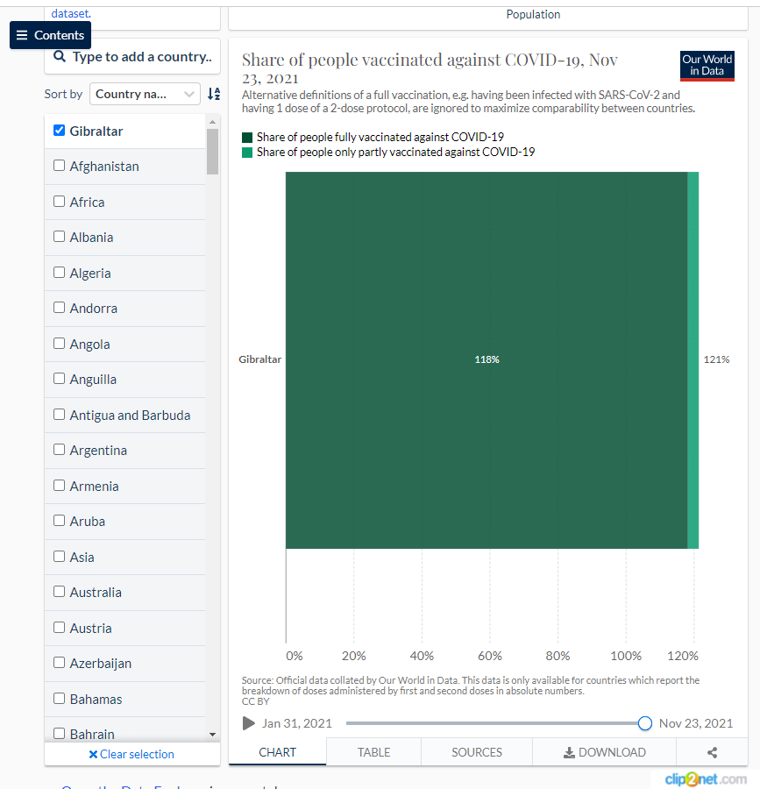760x789 pixels.
Task: Click Clear selection link
Action: (131, 754)
